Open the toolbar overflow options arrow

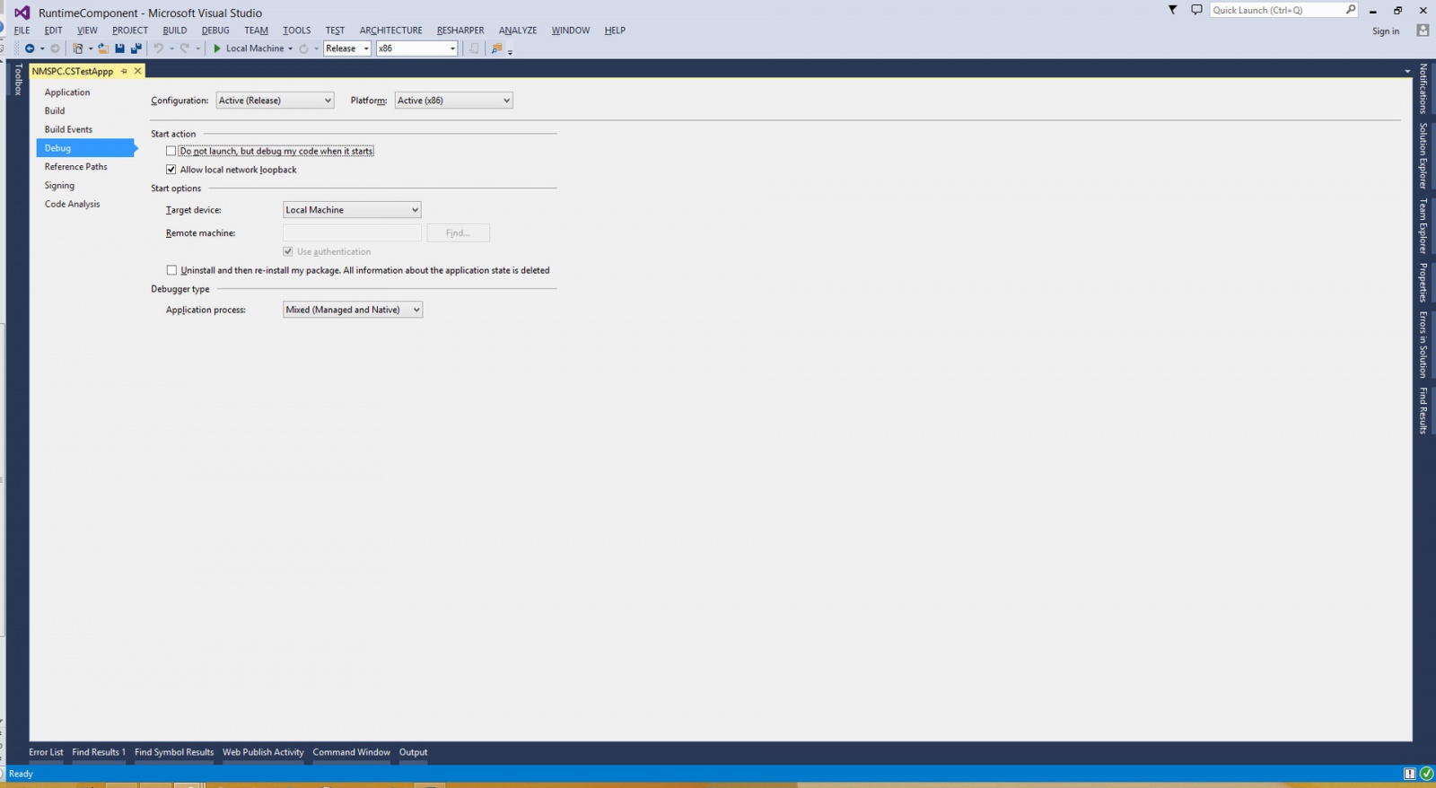[510, 52]
